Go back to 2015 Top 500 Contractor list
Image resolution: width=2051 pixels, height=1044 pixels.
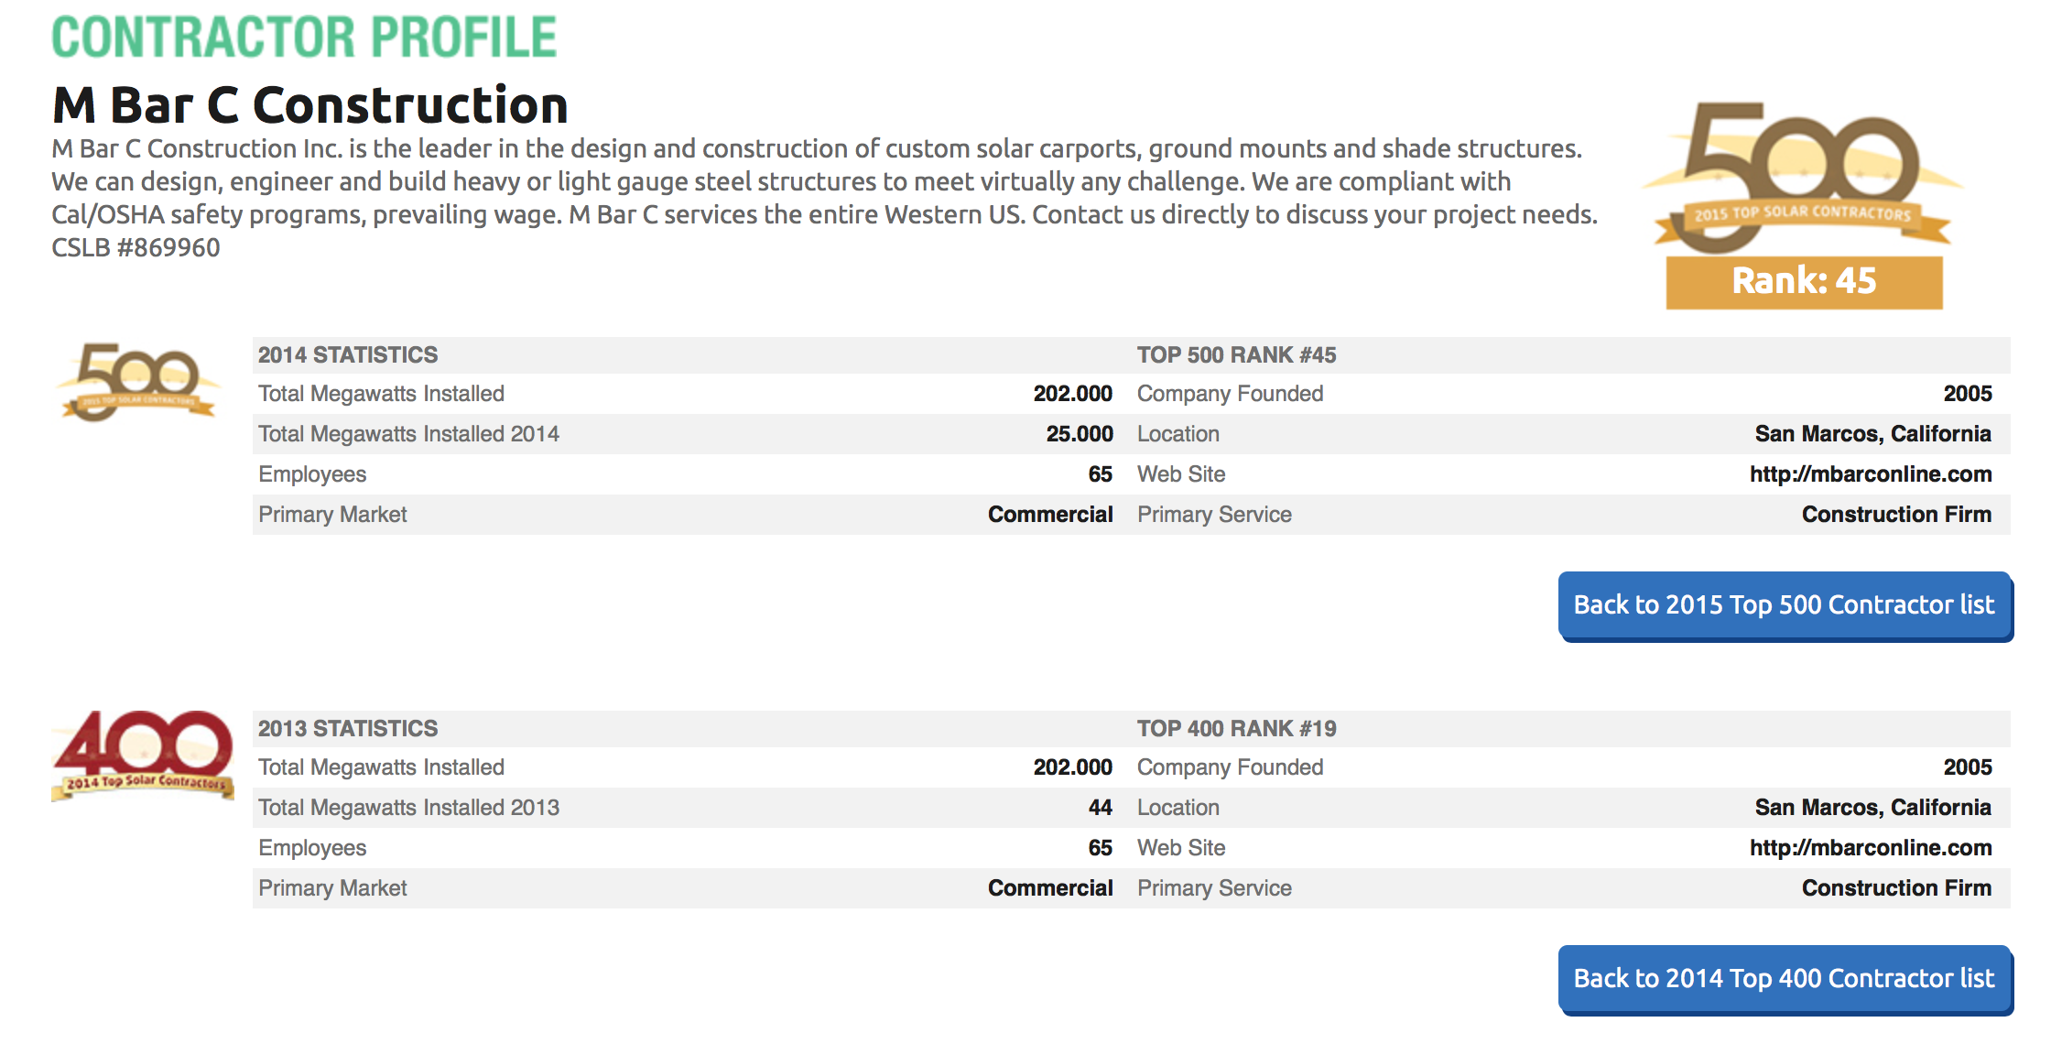[1784, 605]
